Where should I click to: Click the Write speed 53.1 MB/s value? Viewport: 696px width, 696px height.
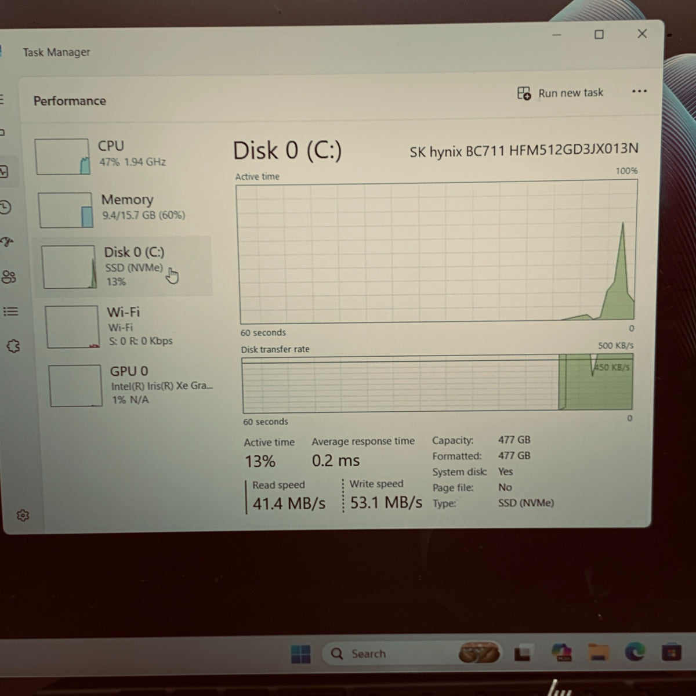click(386, 502)
